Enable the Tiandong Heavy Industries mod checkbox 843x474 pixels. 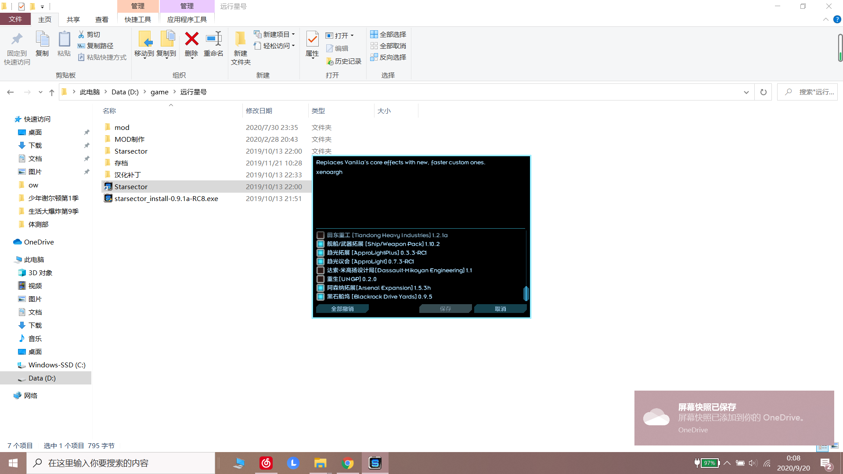tap(321, 235)
